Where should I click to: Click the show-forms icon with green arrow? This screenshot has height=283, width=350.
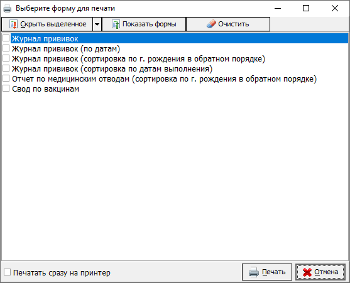point(116,24)
